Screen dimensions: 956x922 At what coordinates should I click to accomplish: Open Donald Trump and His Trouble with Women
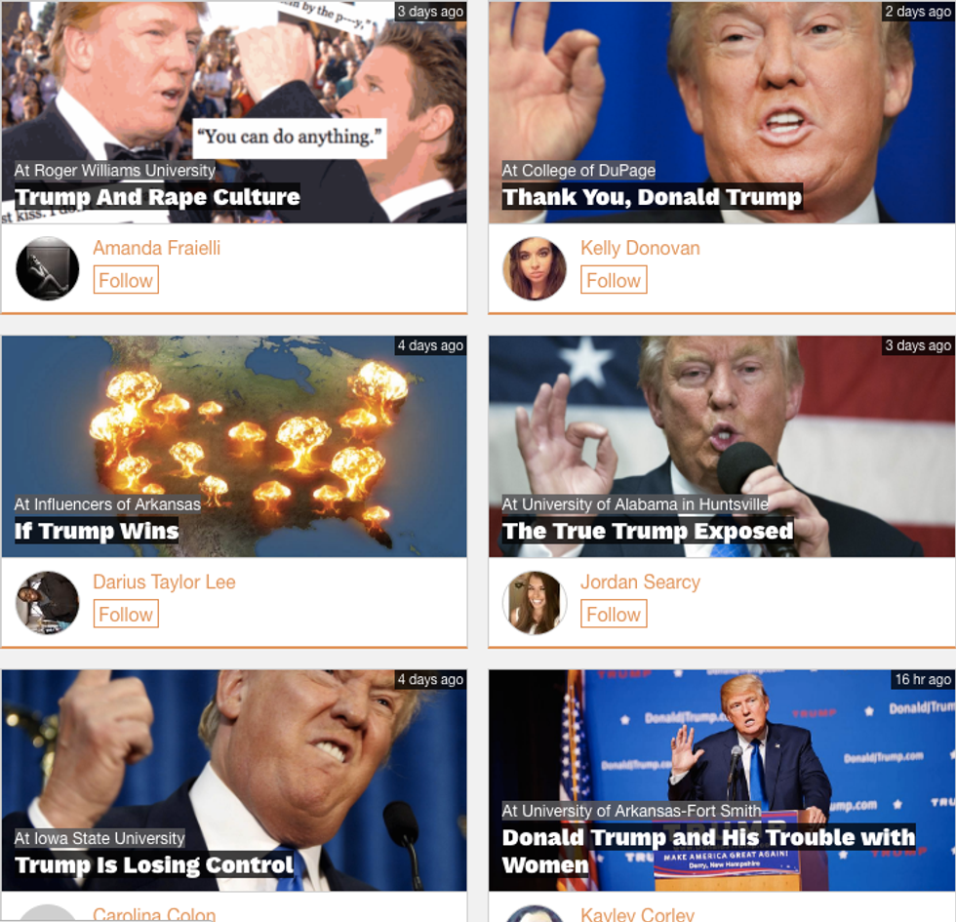708,851
